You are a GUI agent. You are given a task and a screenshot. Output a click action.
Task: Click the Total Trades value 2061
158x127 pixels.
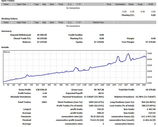(44, 102)
